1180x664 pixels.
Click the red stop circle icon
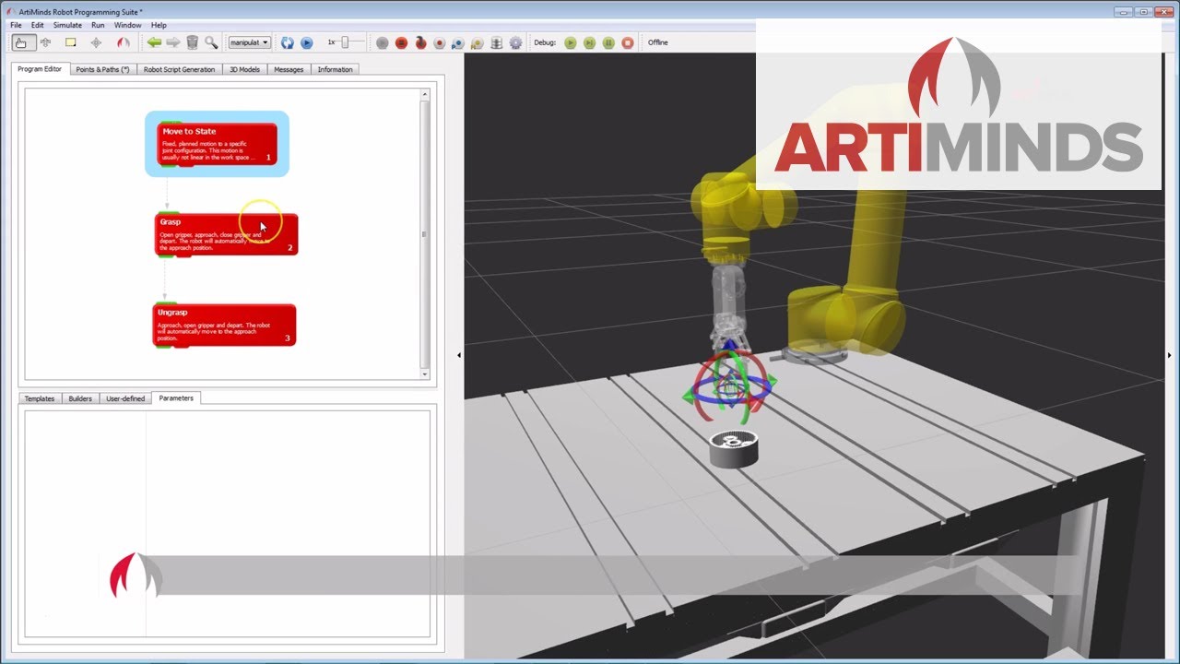[402, 42]
